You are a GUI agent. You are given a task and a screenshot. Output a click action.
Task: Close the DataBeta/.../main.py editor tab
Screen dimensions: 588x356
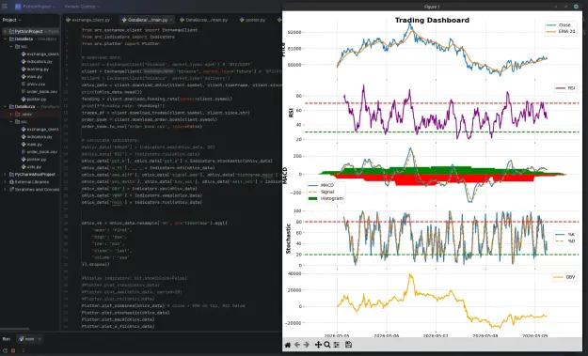tap(171, 20)
